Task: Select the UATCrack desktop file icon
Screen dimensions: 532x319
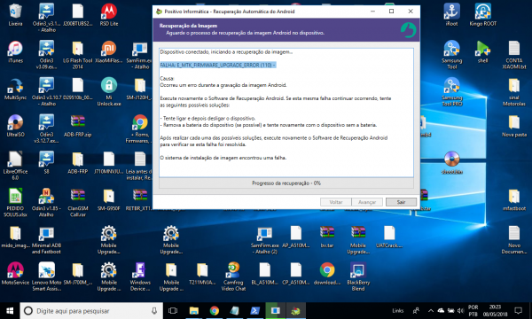Action: coord(389,237)
